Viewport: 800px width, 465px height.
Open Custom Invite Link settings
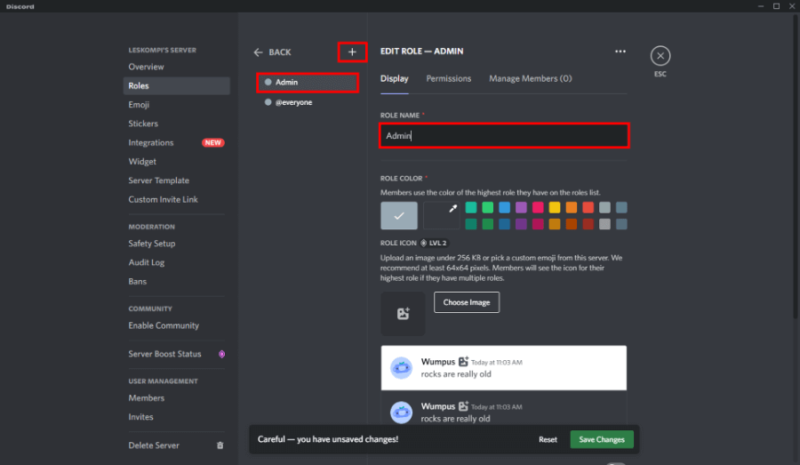(x=176, y=199)
